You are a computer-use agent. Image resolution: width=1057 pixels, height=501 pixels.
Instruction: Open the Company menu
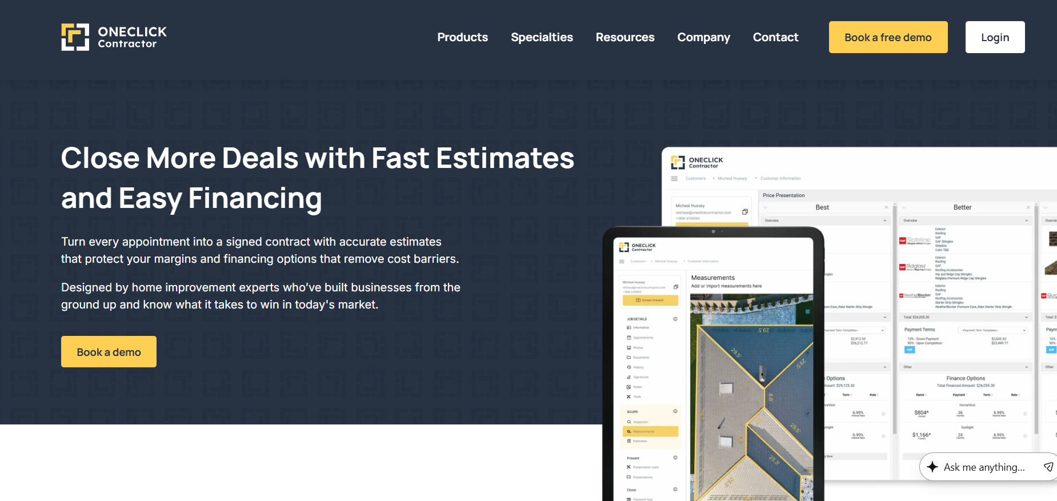pyautogui.click(x=703, y=37)
